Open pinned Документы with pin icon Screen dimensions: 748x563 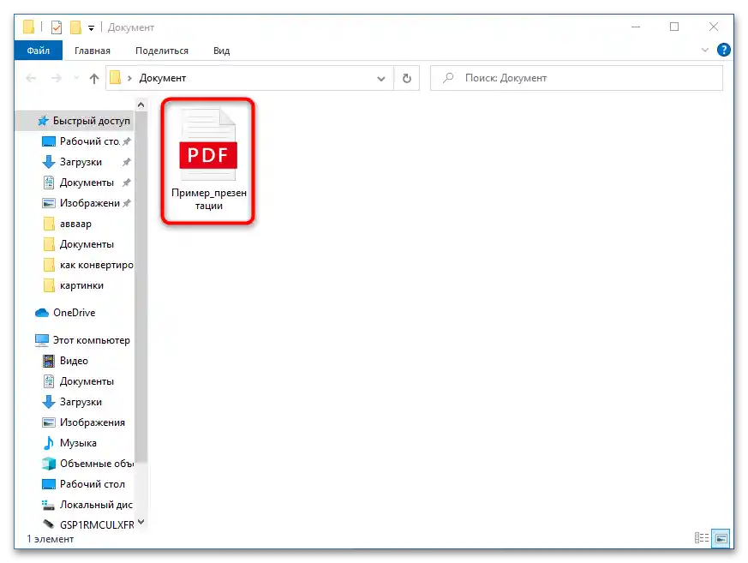coord(86,183)
